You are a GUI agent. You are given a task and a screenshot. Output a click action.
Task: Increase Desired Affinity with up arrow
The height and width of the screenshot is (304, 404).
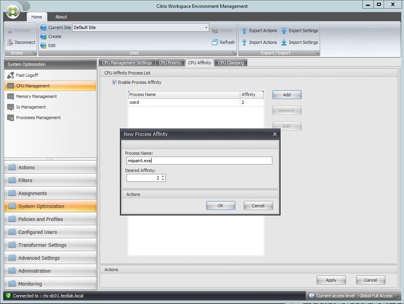click(163, 176)
